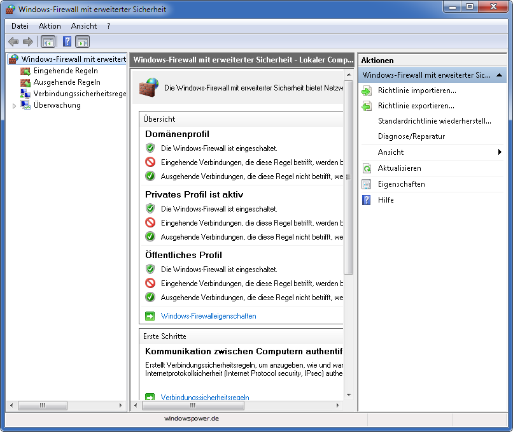The width and height of the screenshot is (513, 432).
Task: Click the Erste Schritte section header
Action: pos(241,336)
